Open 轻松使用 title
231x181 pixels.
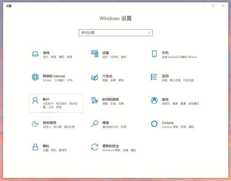[49, 123]
